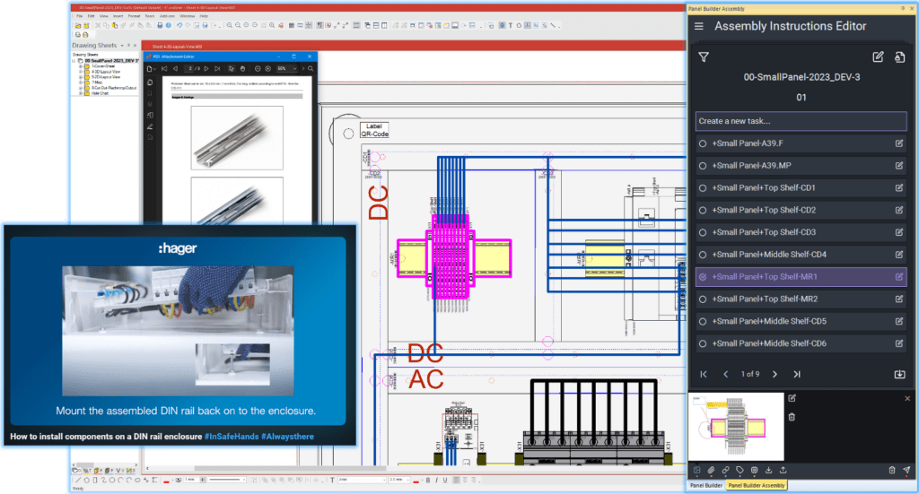Screen dimensions: 919x494
Task: Mark +Small Panel+Top Shelf-MR2 complete
Action: 703,299
